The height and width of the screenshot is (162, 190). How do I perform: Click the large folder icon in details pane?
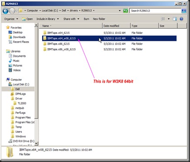pyautogui.click(x=10, y=152)
